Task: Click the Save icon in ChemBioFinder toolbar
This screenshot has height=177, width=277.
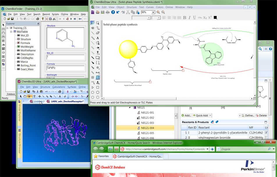Action: tap(13, 19)
